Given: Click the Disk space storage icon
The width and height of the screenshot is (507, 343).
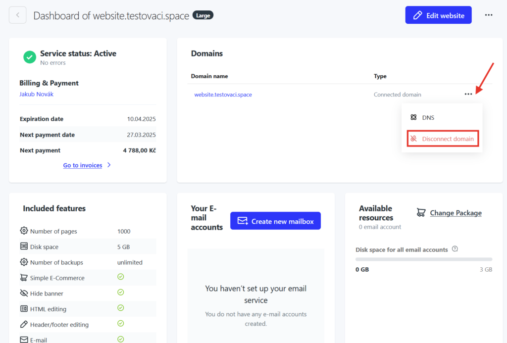Looking at the screenshot, I should point(24,246).
